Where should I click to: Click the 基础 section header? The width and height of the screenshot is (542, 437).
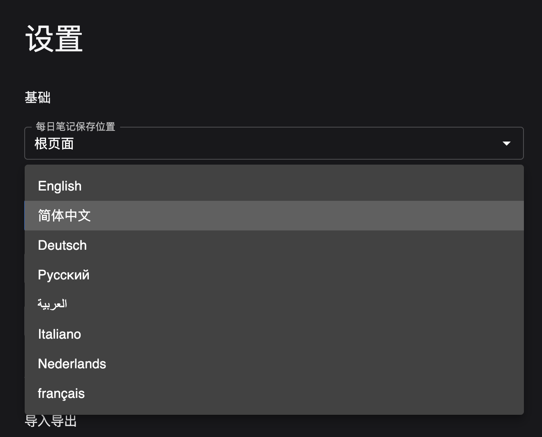coord(37,98)
